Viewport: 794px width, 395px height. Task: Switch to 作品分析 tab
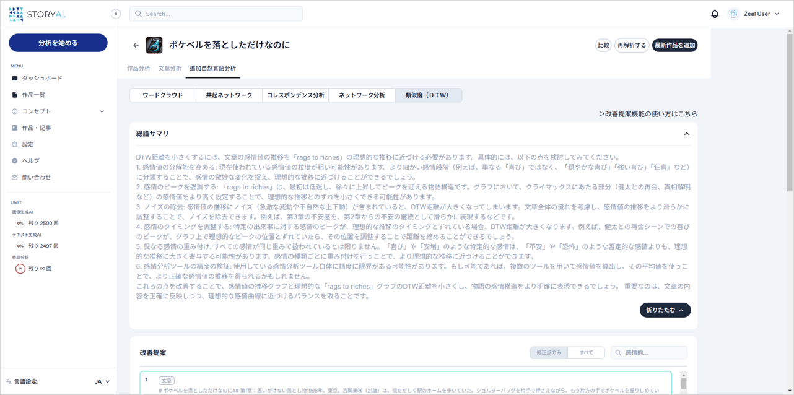139,69
